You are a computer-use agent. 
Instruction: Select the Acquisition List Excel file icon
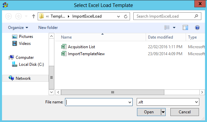click(x=64, y=47)
